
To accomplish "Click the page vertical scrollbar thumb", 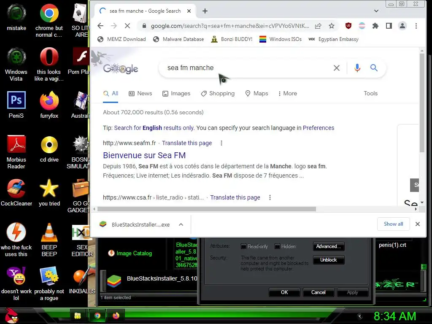I will [x=422, y=103].
